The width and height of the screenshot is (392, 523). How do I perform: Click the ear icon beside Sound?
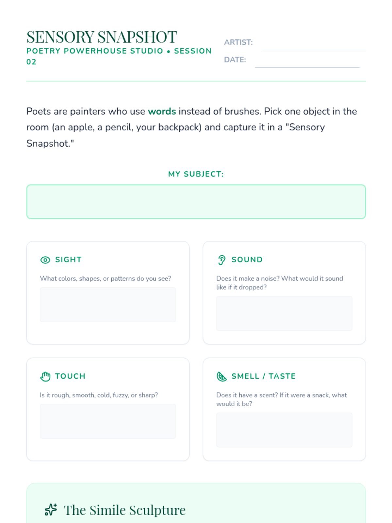coord(221,260)
